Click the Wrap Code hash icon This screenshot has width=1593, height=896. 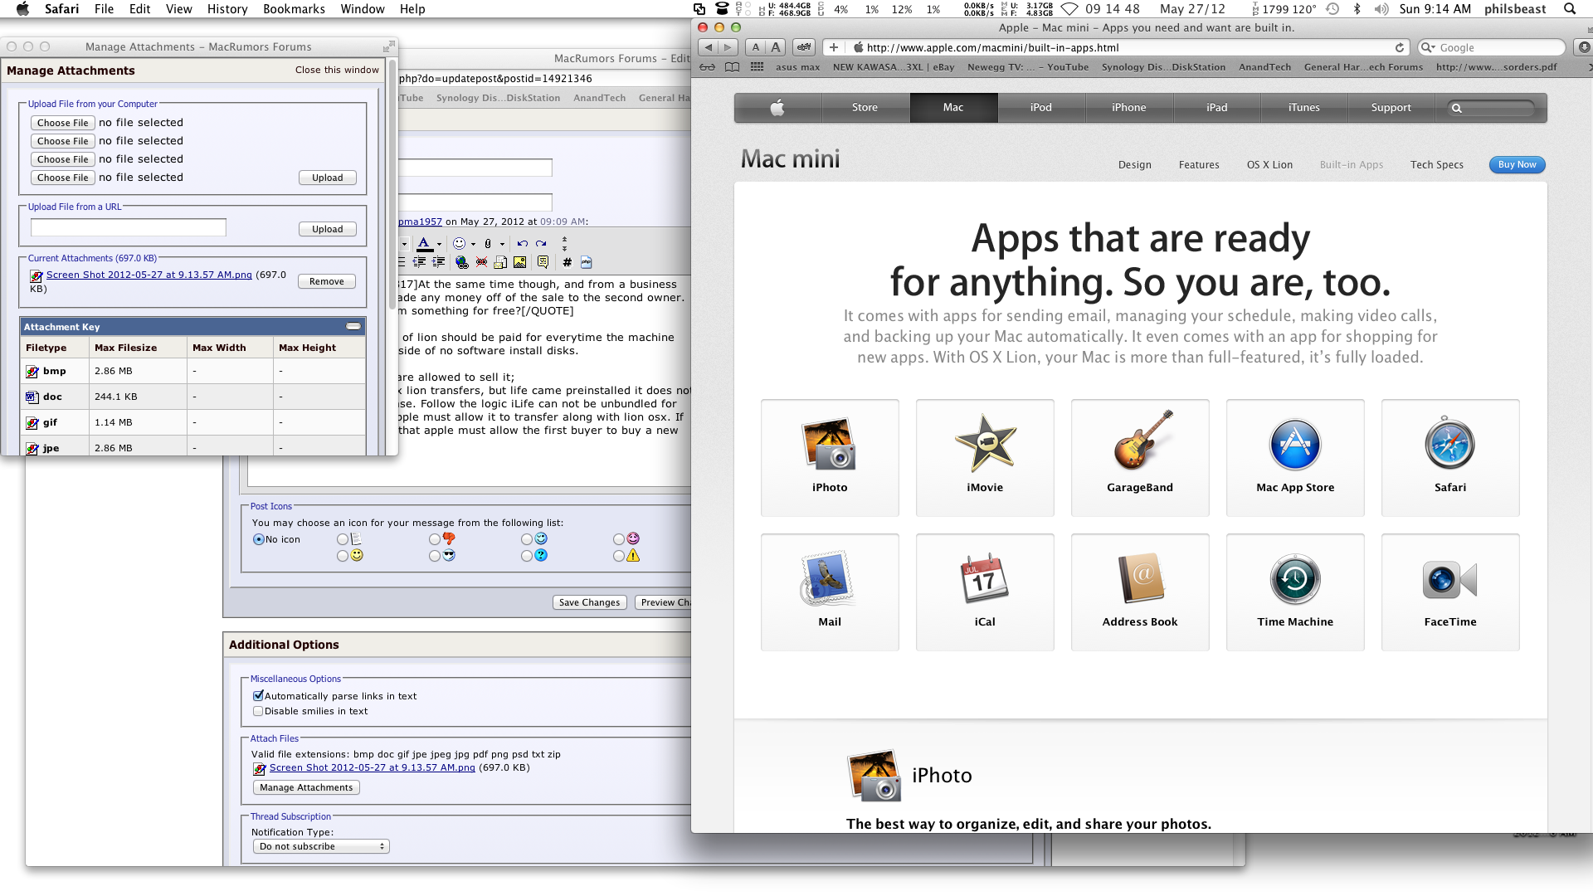pyautogui.click(x=567, y=262)
